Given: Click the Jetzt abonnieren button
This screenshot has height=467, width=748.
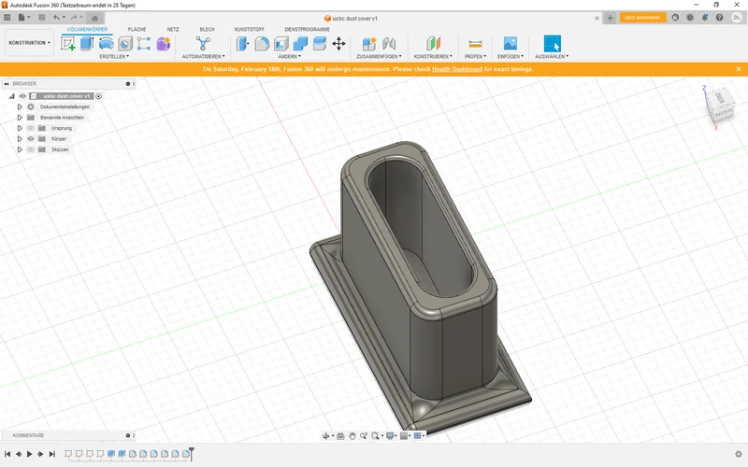Looking at the screenshot, I should pos(642,18).
